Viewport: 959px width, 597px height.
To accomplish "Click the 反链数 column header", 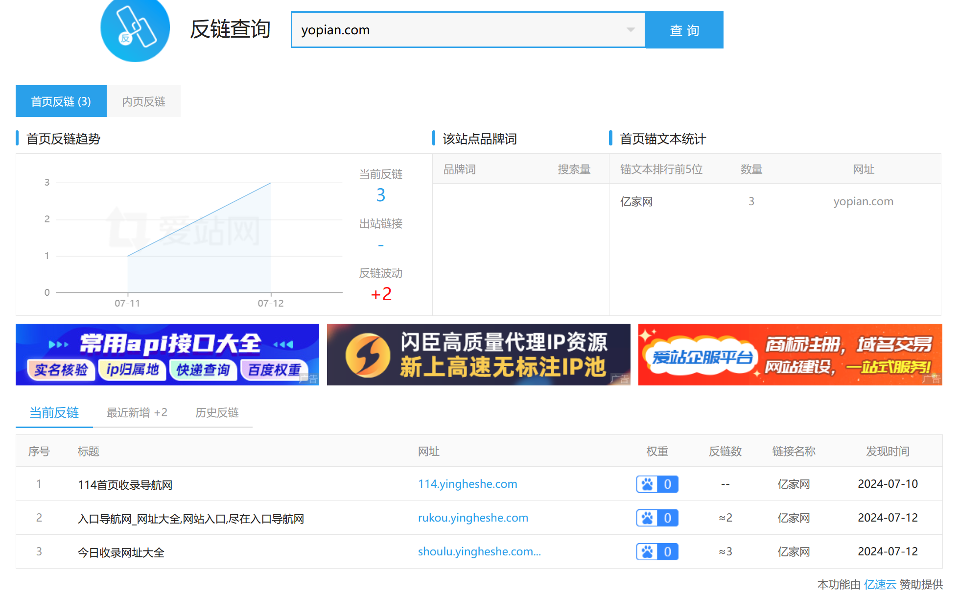I will (725, 451).
